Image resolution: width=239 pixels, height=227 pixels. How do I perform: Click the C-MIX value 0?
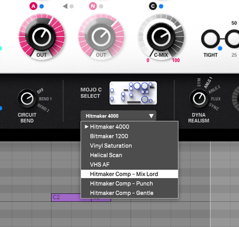[148, 60]
